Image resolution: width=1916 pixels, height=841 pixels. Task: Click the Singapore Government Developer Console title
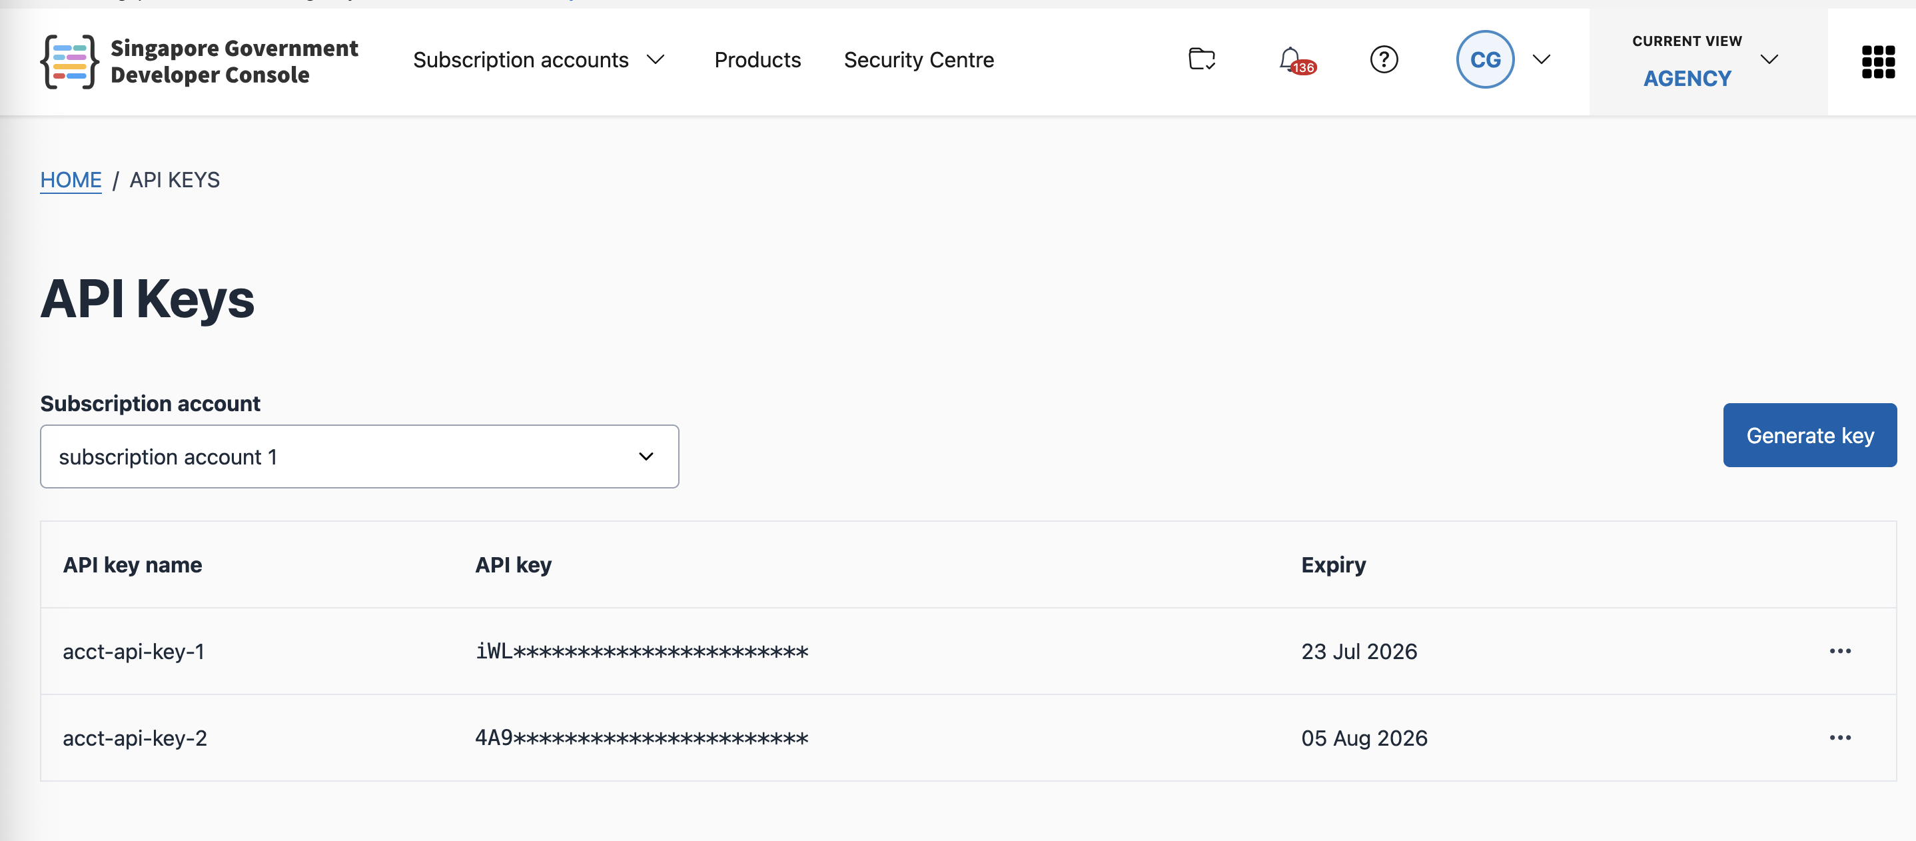pyautogui.click(x=234, y=62)
